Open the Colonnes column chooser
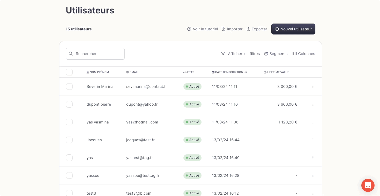The image size is (380, 196). coord(304,54)
